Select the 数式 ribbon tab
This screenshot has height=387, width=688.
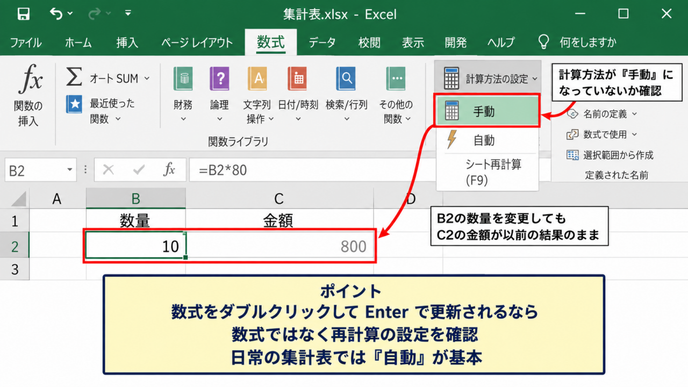pyautogui.click(x=270, y=42)
